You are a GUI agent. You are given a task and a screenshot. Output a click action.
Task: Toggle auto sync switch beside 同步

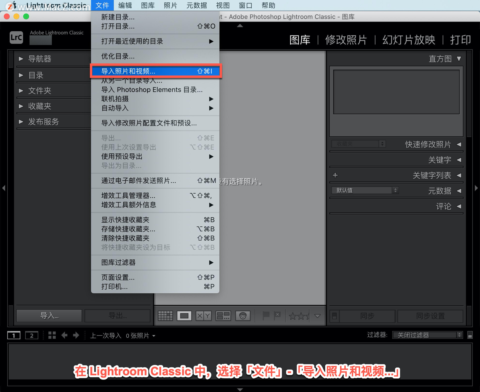pyautogui.click(x=334, y=316)
